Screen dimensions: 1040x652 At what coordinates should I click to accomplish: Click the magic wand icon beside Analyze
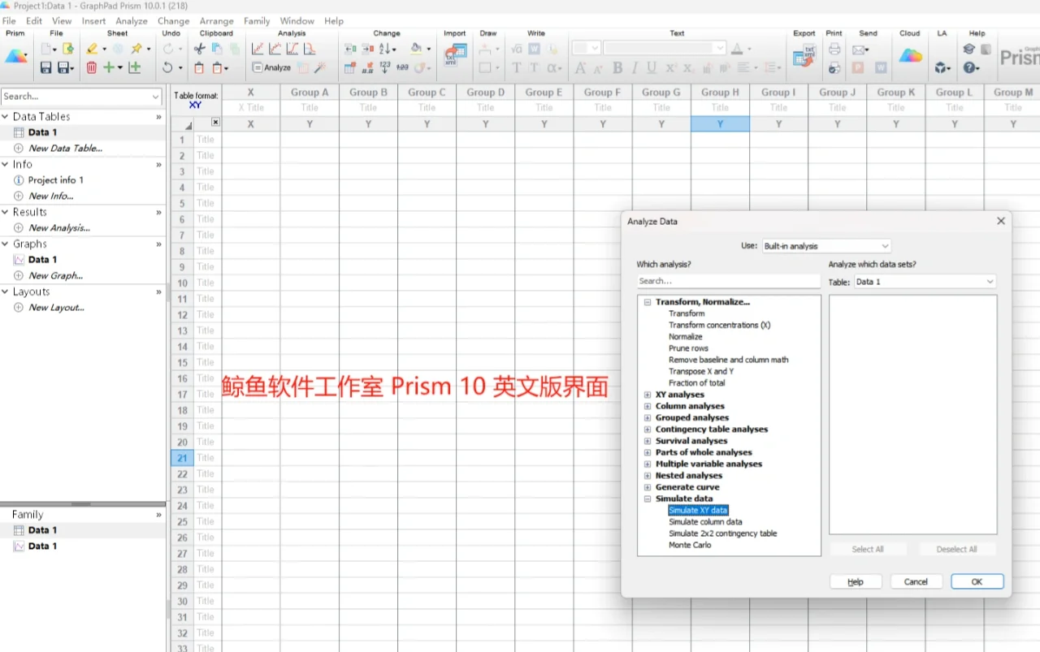coord(319,68)
